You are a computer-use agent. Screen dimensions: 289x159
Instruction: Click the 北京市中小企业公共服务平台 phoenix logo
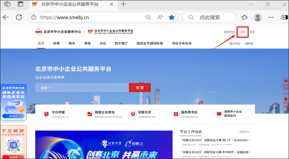click(110, 32)
